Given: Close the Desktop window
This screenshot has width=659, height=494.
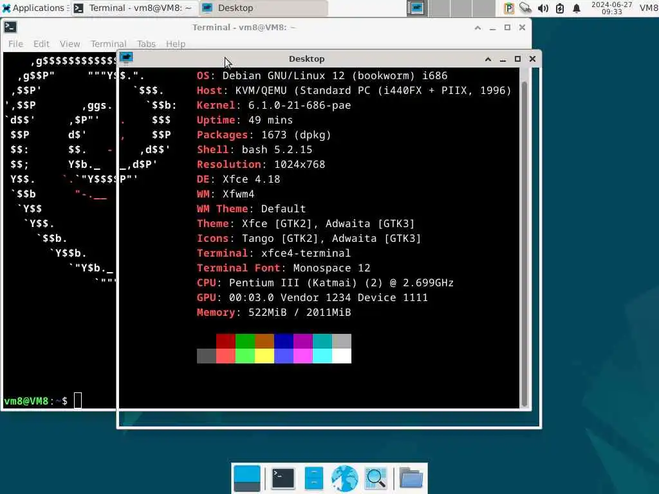Looking at the screenshot, I should point(532,59).
